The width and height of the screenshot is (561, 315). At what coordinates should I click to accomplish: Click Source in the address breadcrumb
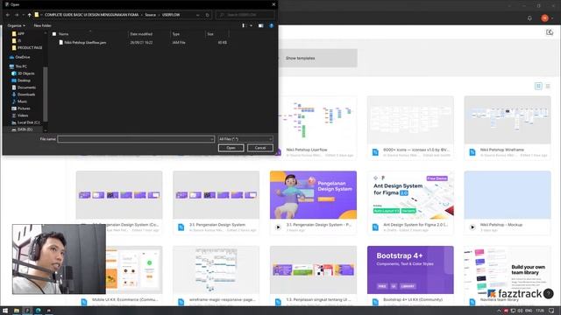pyautogui.click(x=150, y=15)
